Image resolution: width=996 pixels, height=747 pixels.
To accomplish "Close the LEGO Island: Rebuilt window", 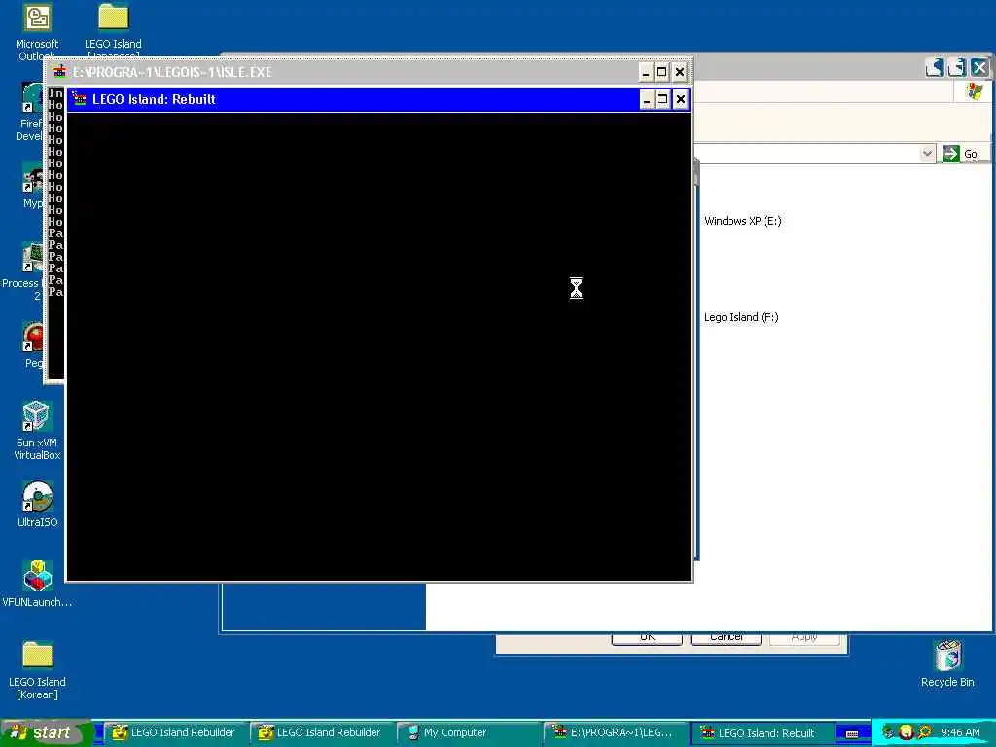I will click(x=680, y=99).
